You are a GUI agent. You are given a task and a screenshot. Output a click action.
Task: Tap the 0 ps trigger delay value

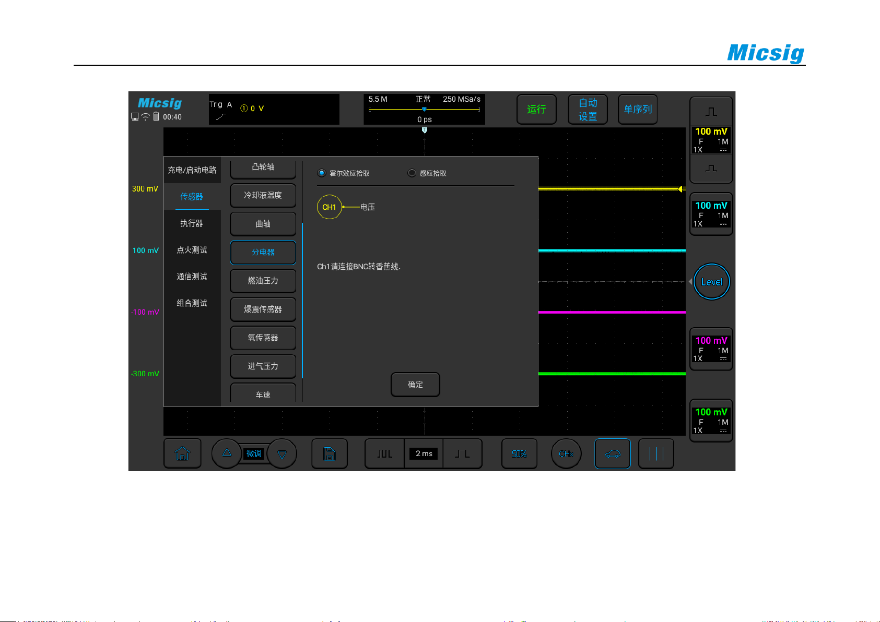pyautogui.click(x=424, y=119)
